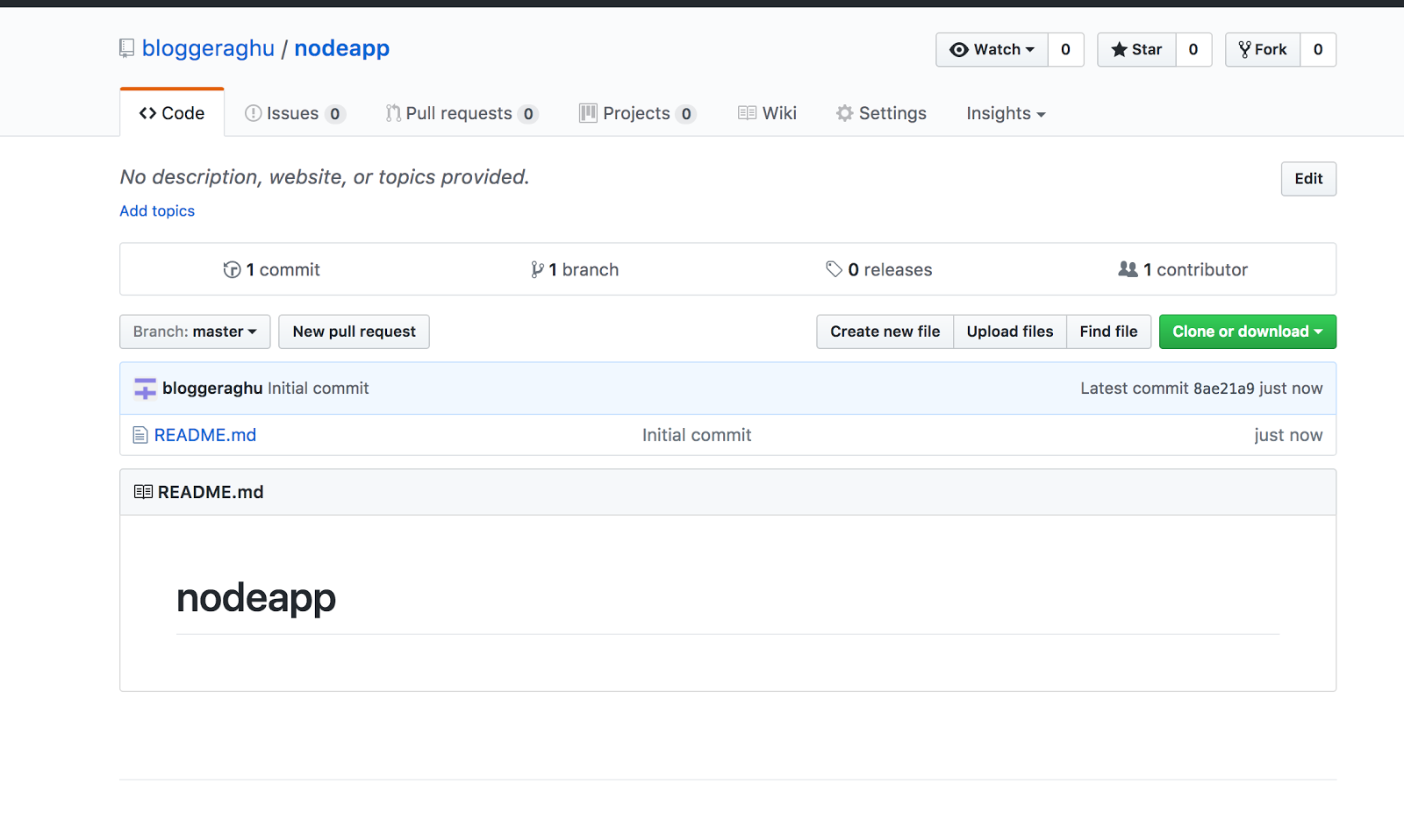1404x820 pixels.
Task: Click the star icon to star nodeapp
Action: point(1121,50)
